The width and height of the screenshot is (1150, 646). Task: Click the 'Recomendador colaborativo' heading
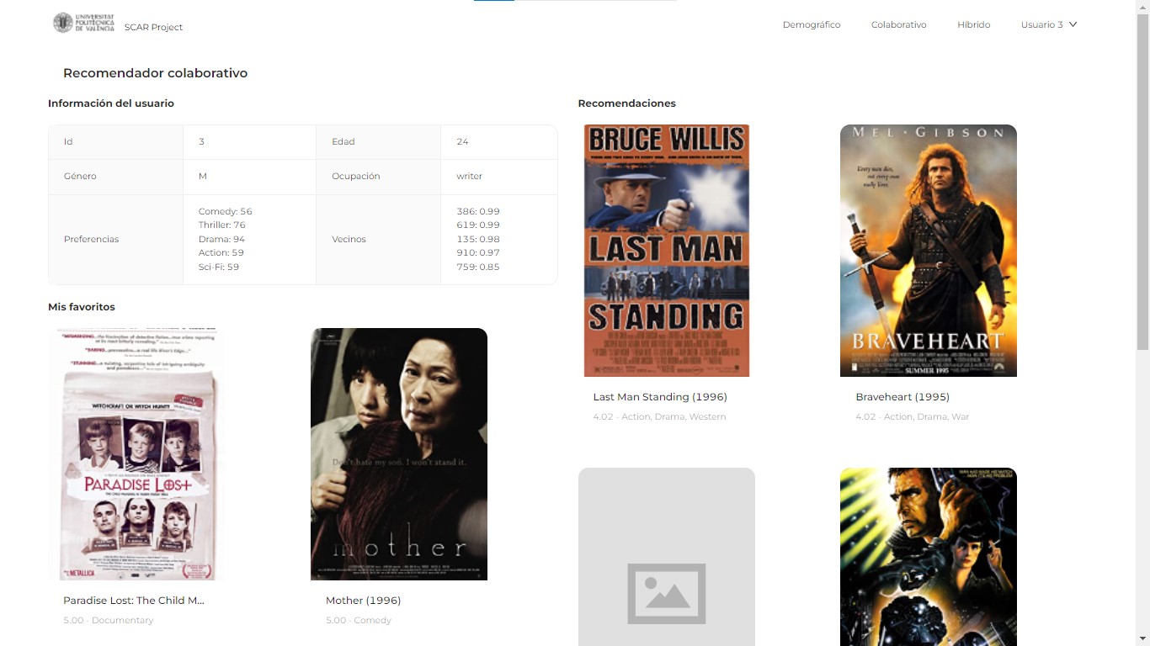tap(155, 73)
